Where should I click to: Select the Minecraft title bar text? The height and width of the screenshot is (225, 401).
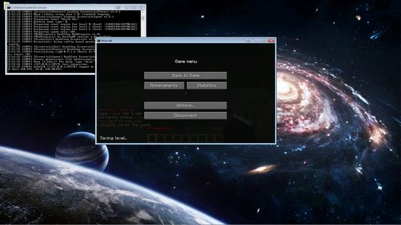click(107, 41)
